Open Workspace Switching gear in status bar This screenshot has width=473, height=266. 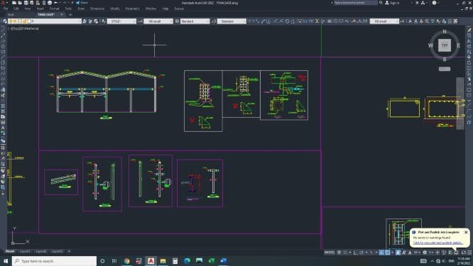point(425,253)
